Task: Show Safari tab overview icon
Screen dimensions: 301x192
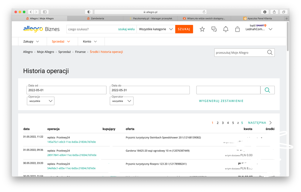Action: tap(284, 12)
